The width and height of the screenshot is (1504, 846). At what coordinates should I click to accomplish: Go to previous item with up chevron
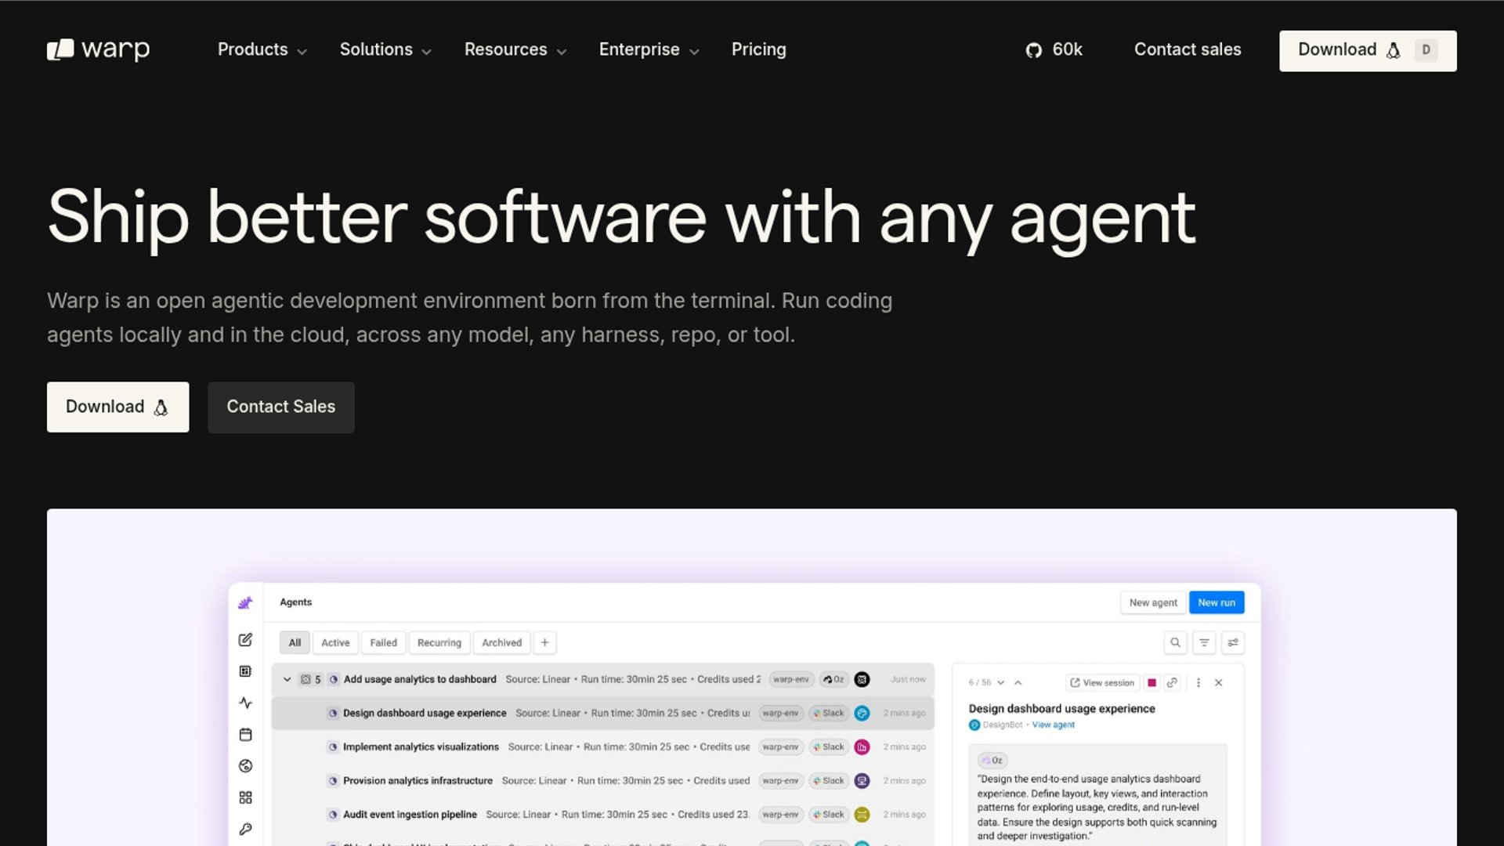1018,682
